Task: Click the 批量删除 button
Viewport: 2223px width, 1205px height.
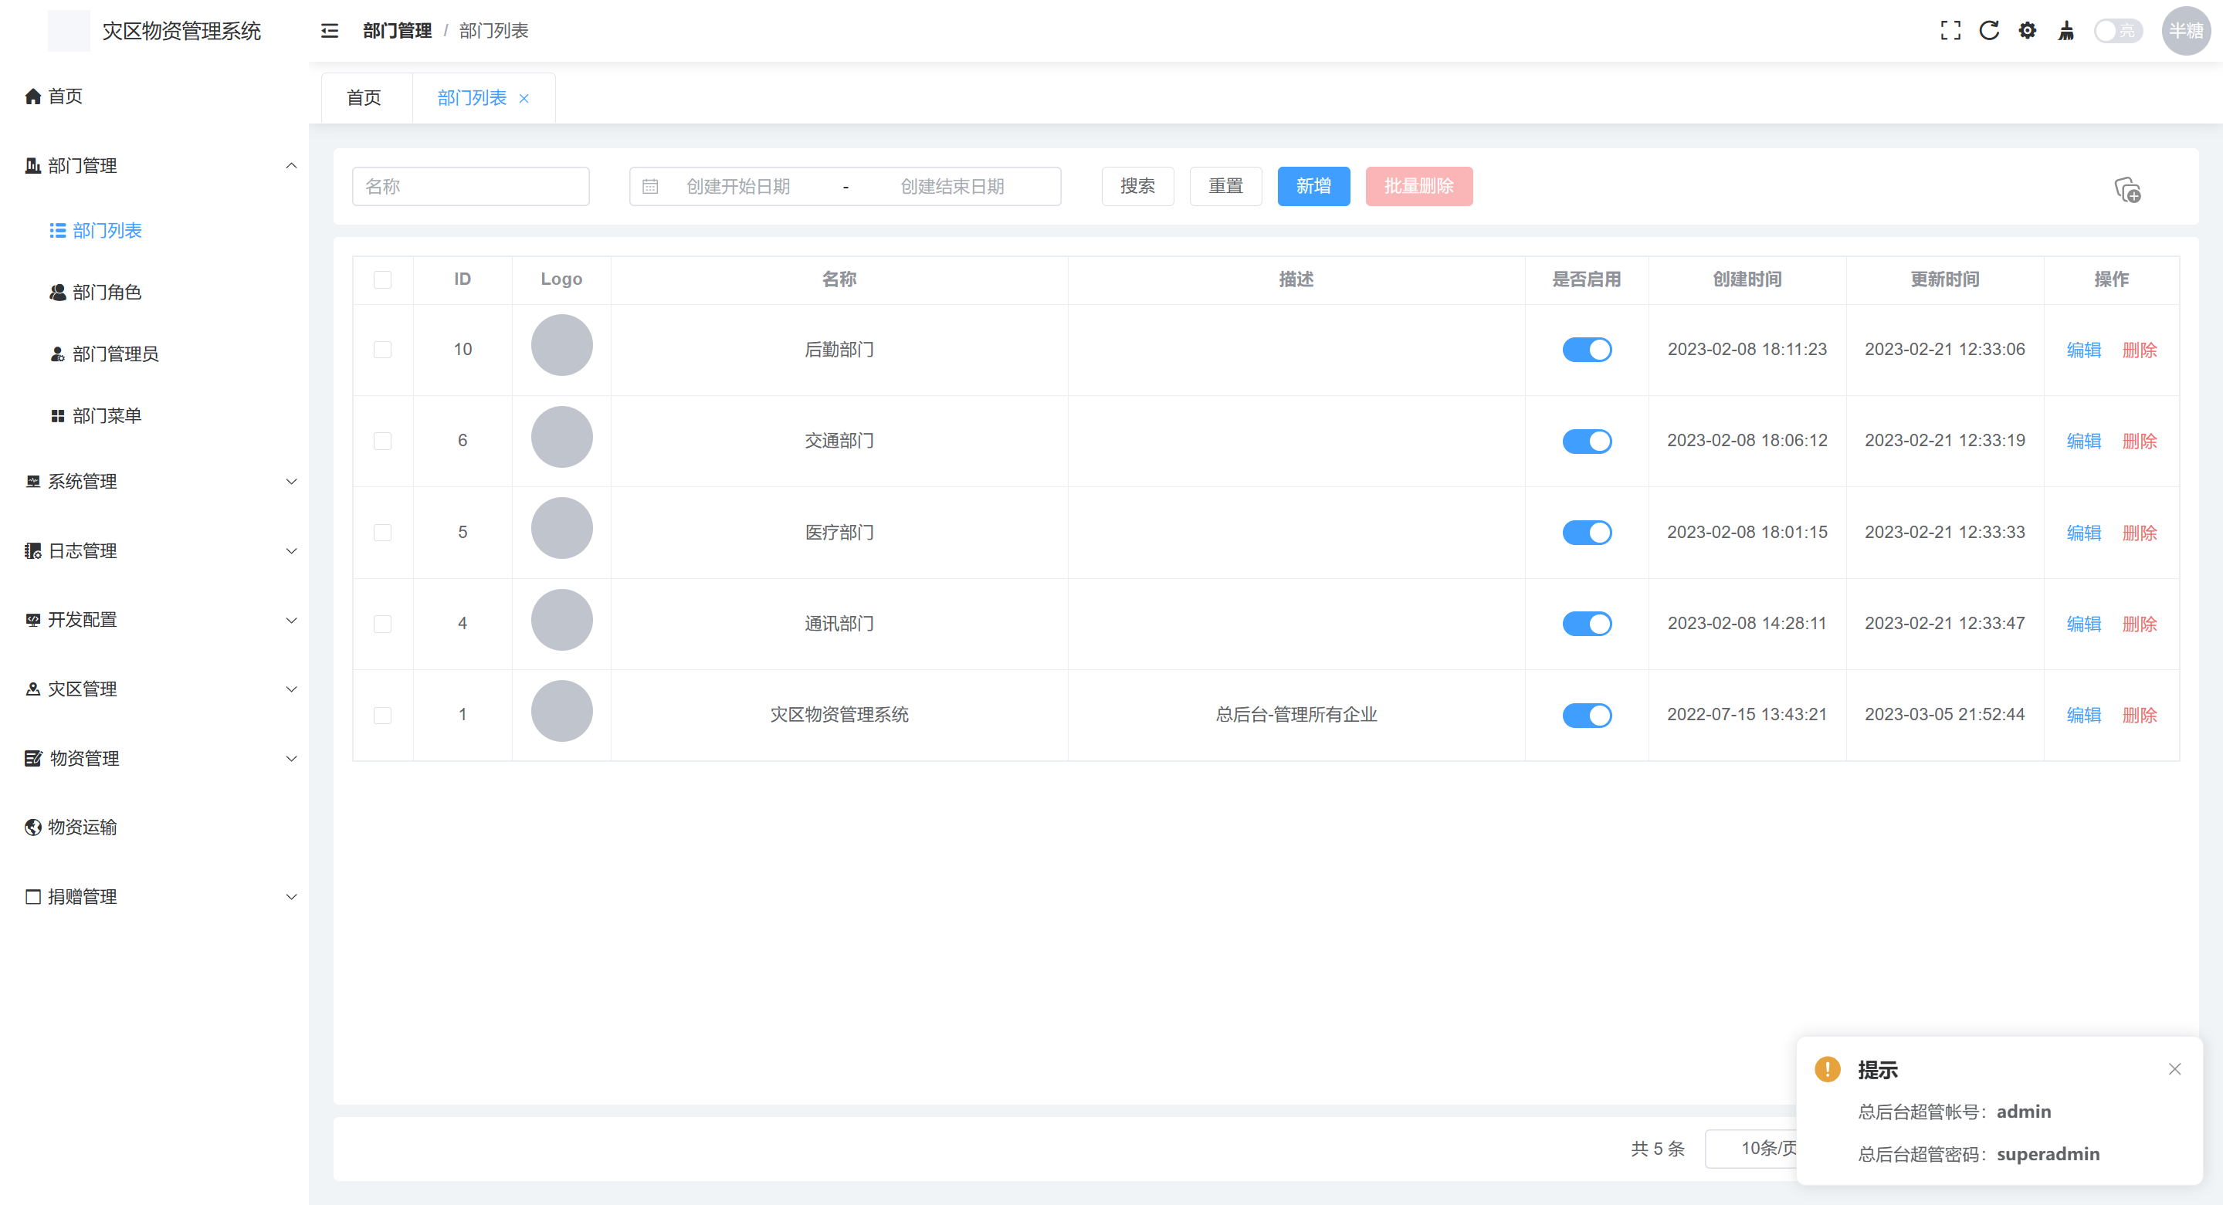Action: [x=1418, y=186]
